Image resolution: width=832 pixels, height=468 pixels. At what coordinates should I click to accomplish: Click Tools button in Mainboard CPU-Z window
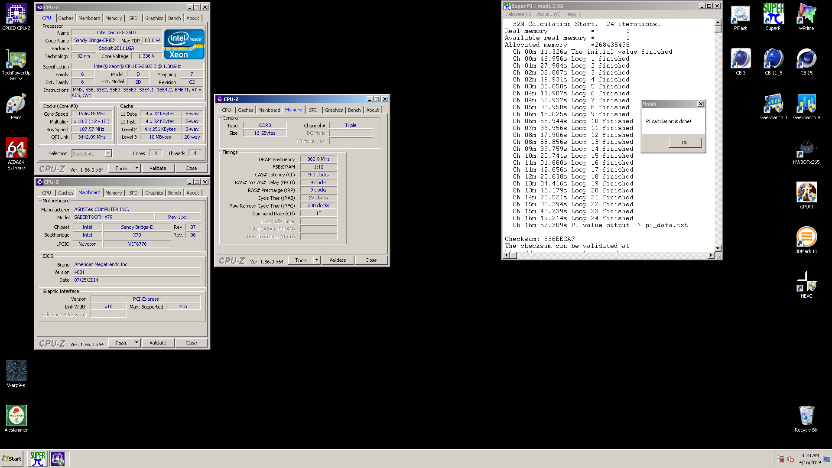coord(121,343)
